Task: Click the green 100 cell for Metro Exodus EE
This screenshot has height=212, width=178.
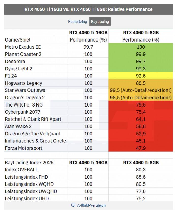Action: point(141,47)
